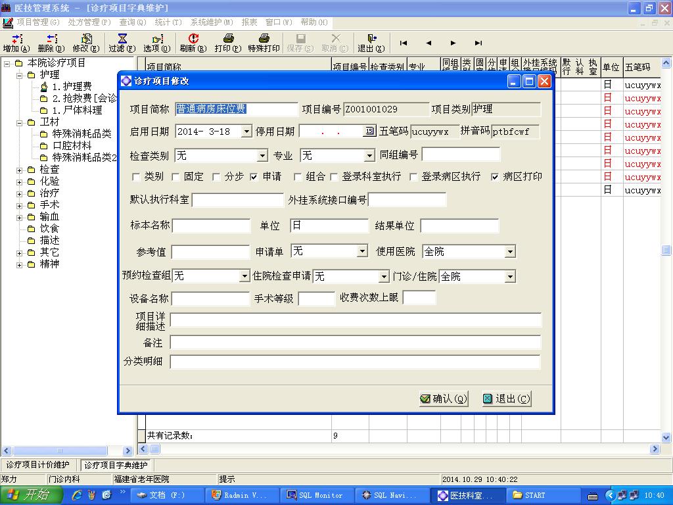Click grid vertical scrollbar down arrow

point(666,437)
